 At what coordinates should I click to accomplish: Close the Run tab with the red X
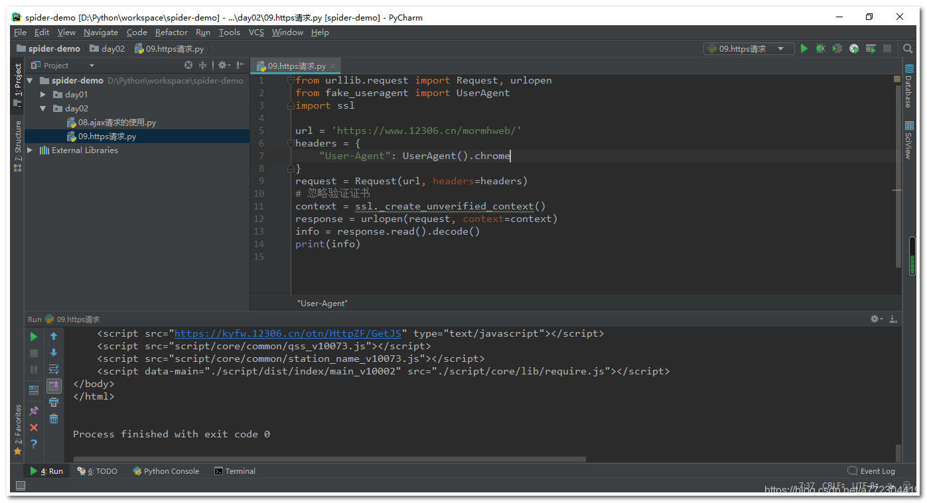(x=34, y=427)
